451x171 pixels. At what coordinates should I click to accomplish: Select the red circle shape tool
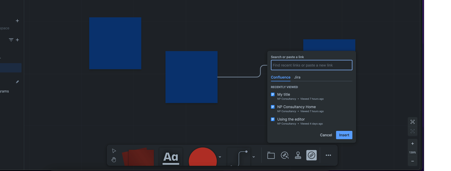[203, 157]
